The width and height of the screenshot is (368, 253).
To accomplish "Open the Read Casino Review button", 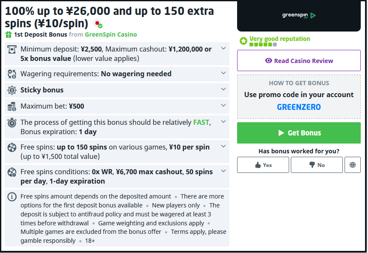I will click(x=299, y=60).
